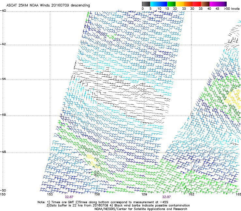Click the note line 'Times are GMT'
Image resolution: width=241 pixels, height=211 pixels.
[x=61, y=202]
